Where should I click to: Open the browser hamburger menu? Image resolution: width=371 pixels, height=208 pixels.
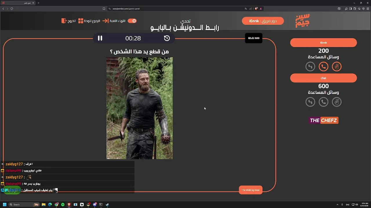pos(368,9)
